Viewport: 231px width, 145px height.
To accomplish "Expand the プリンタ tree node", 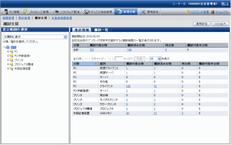I will [x=8, y=60].
